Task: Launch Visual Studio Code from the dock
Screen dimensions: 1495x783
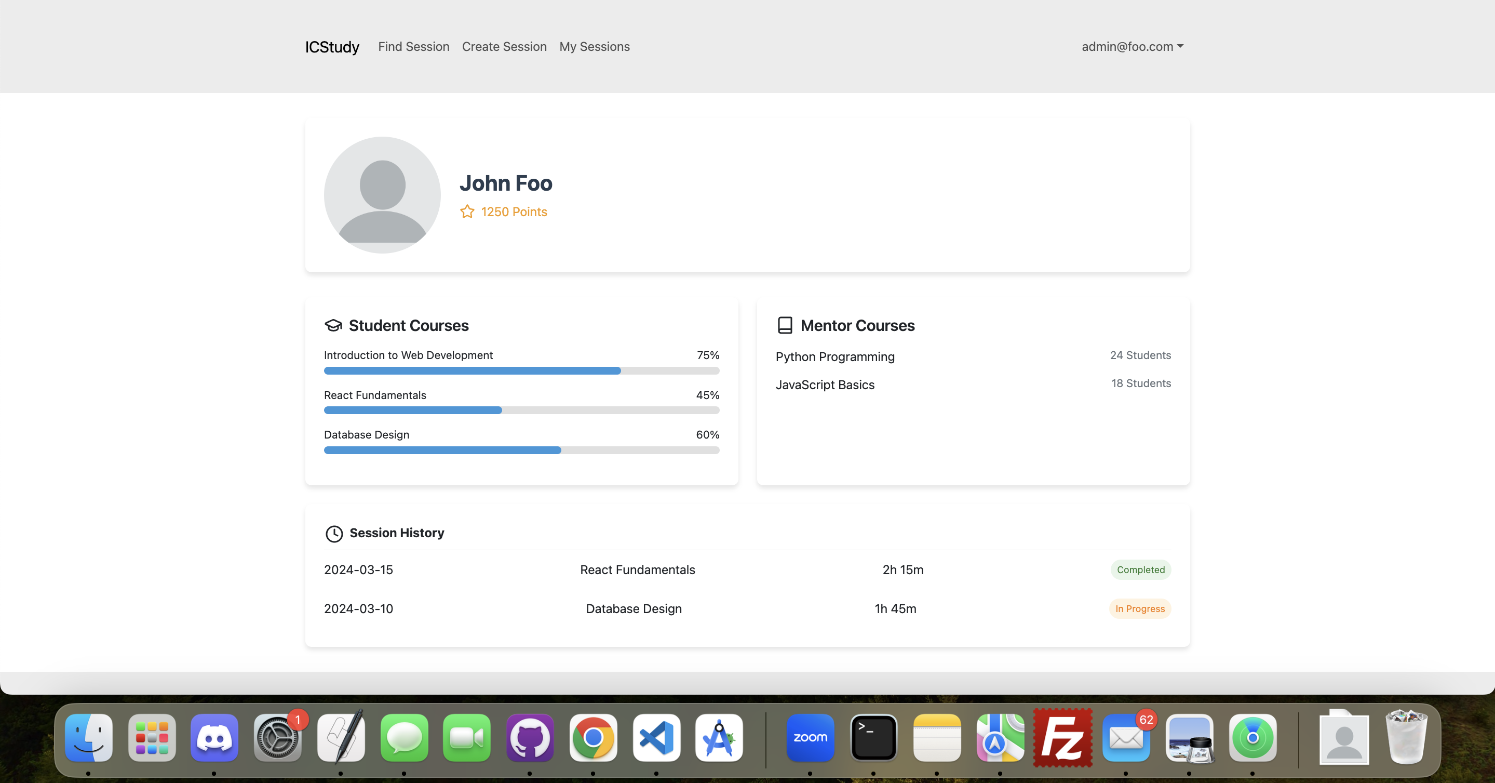Action: tap(656, 738)
